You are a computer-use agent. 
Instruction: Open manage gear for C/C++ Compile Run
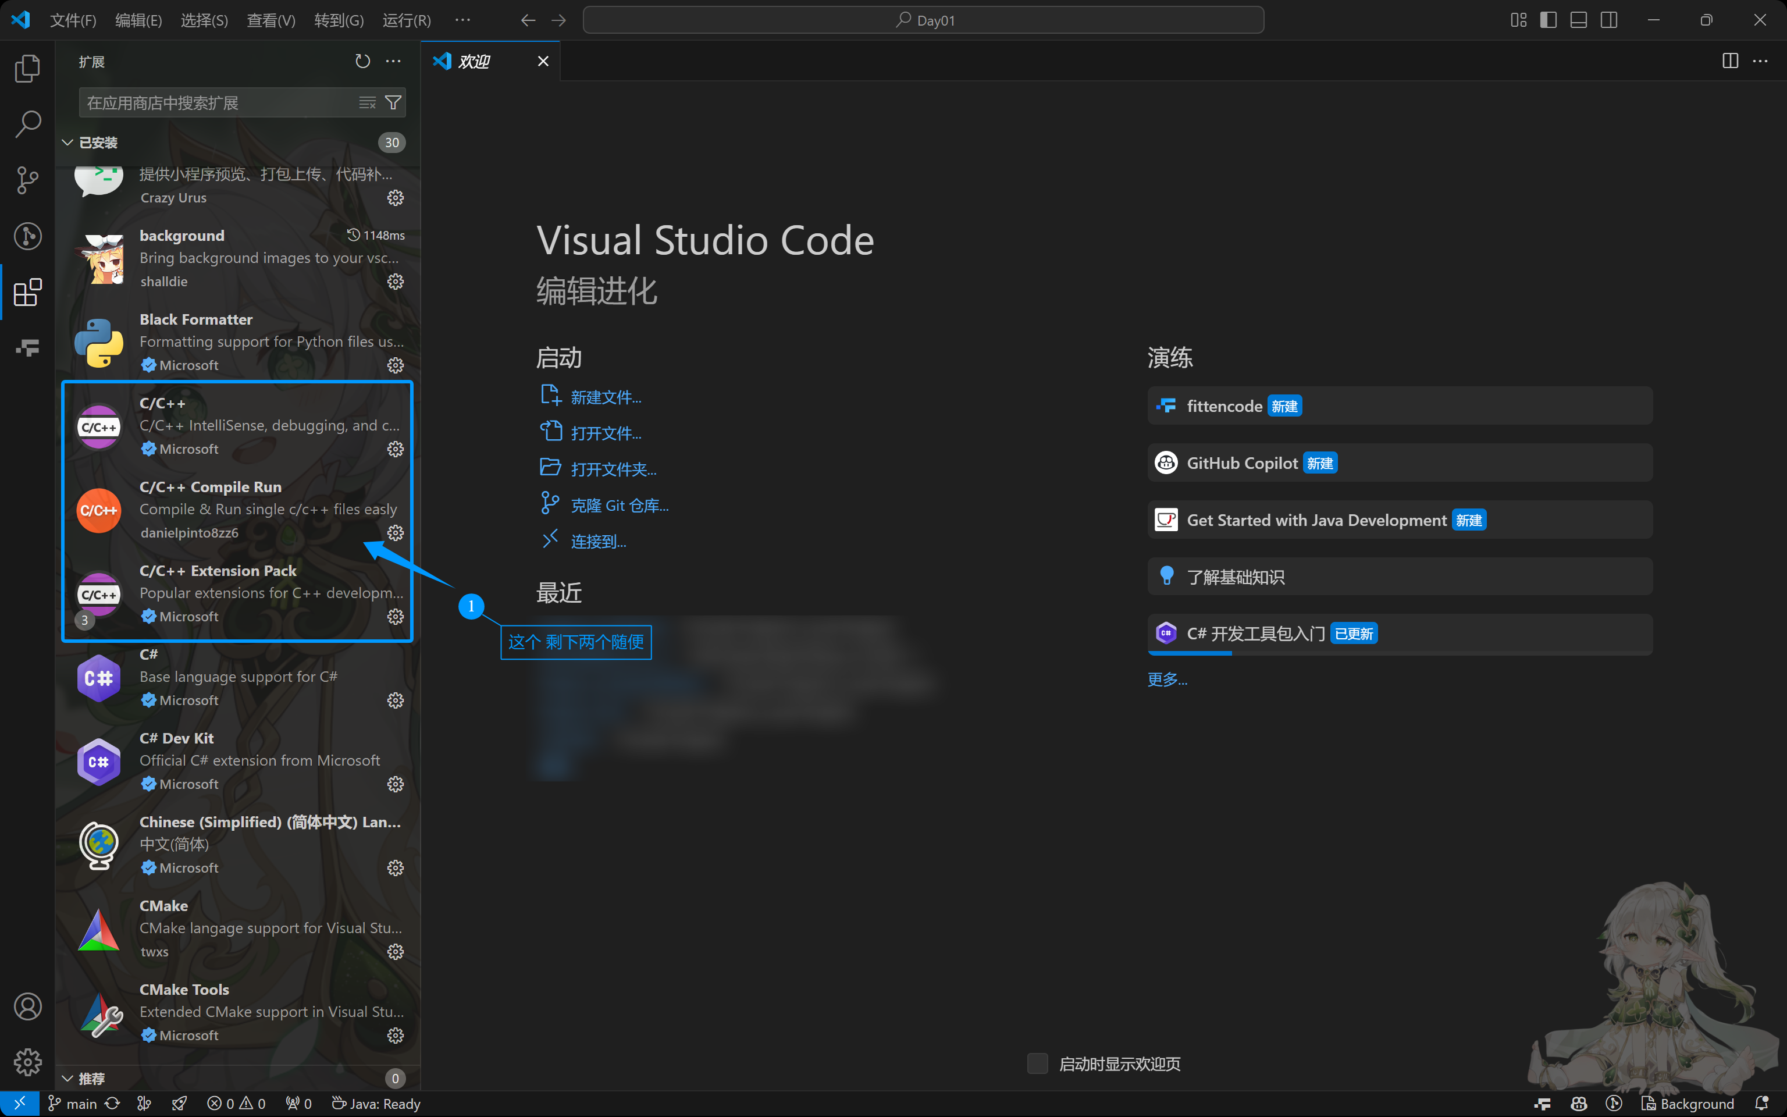[x=396, y=533]
